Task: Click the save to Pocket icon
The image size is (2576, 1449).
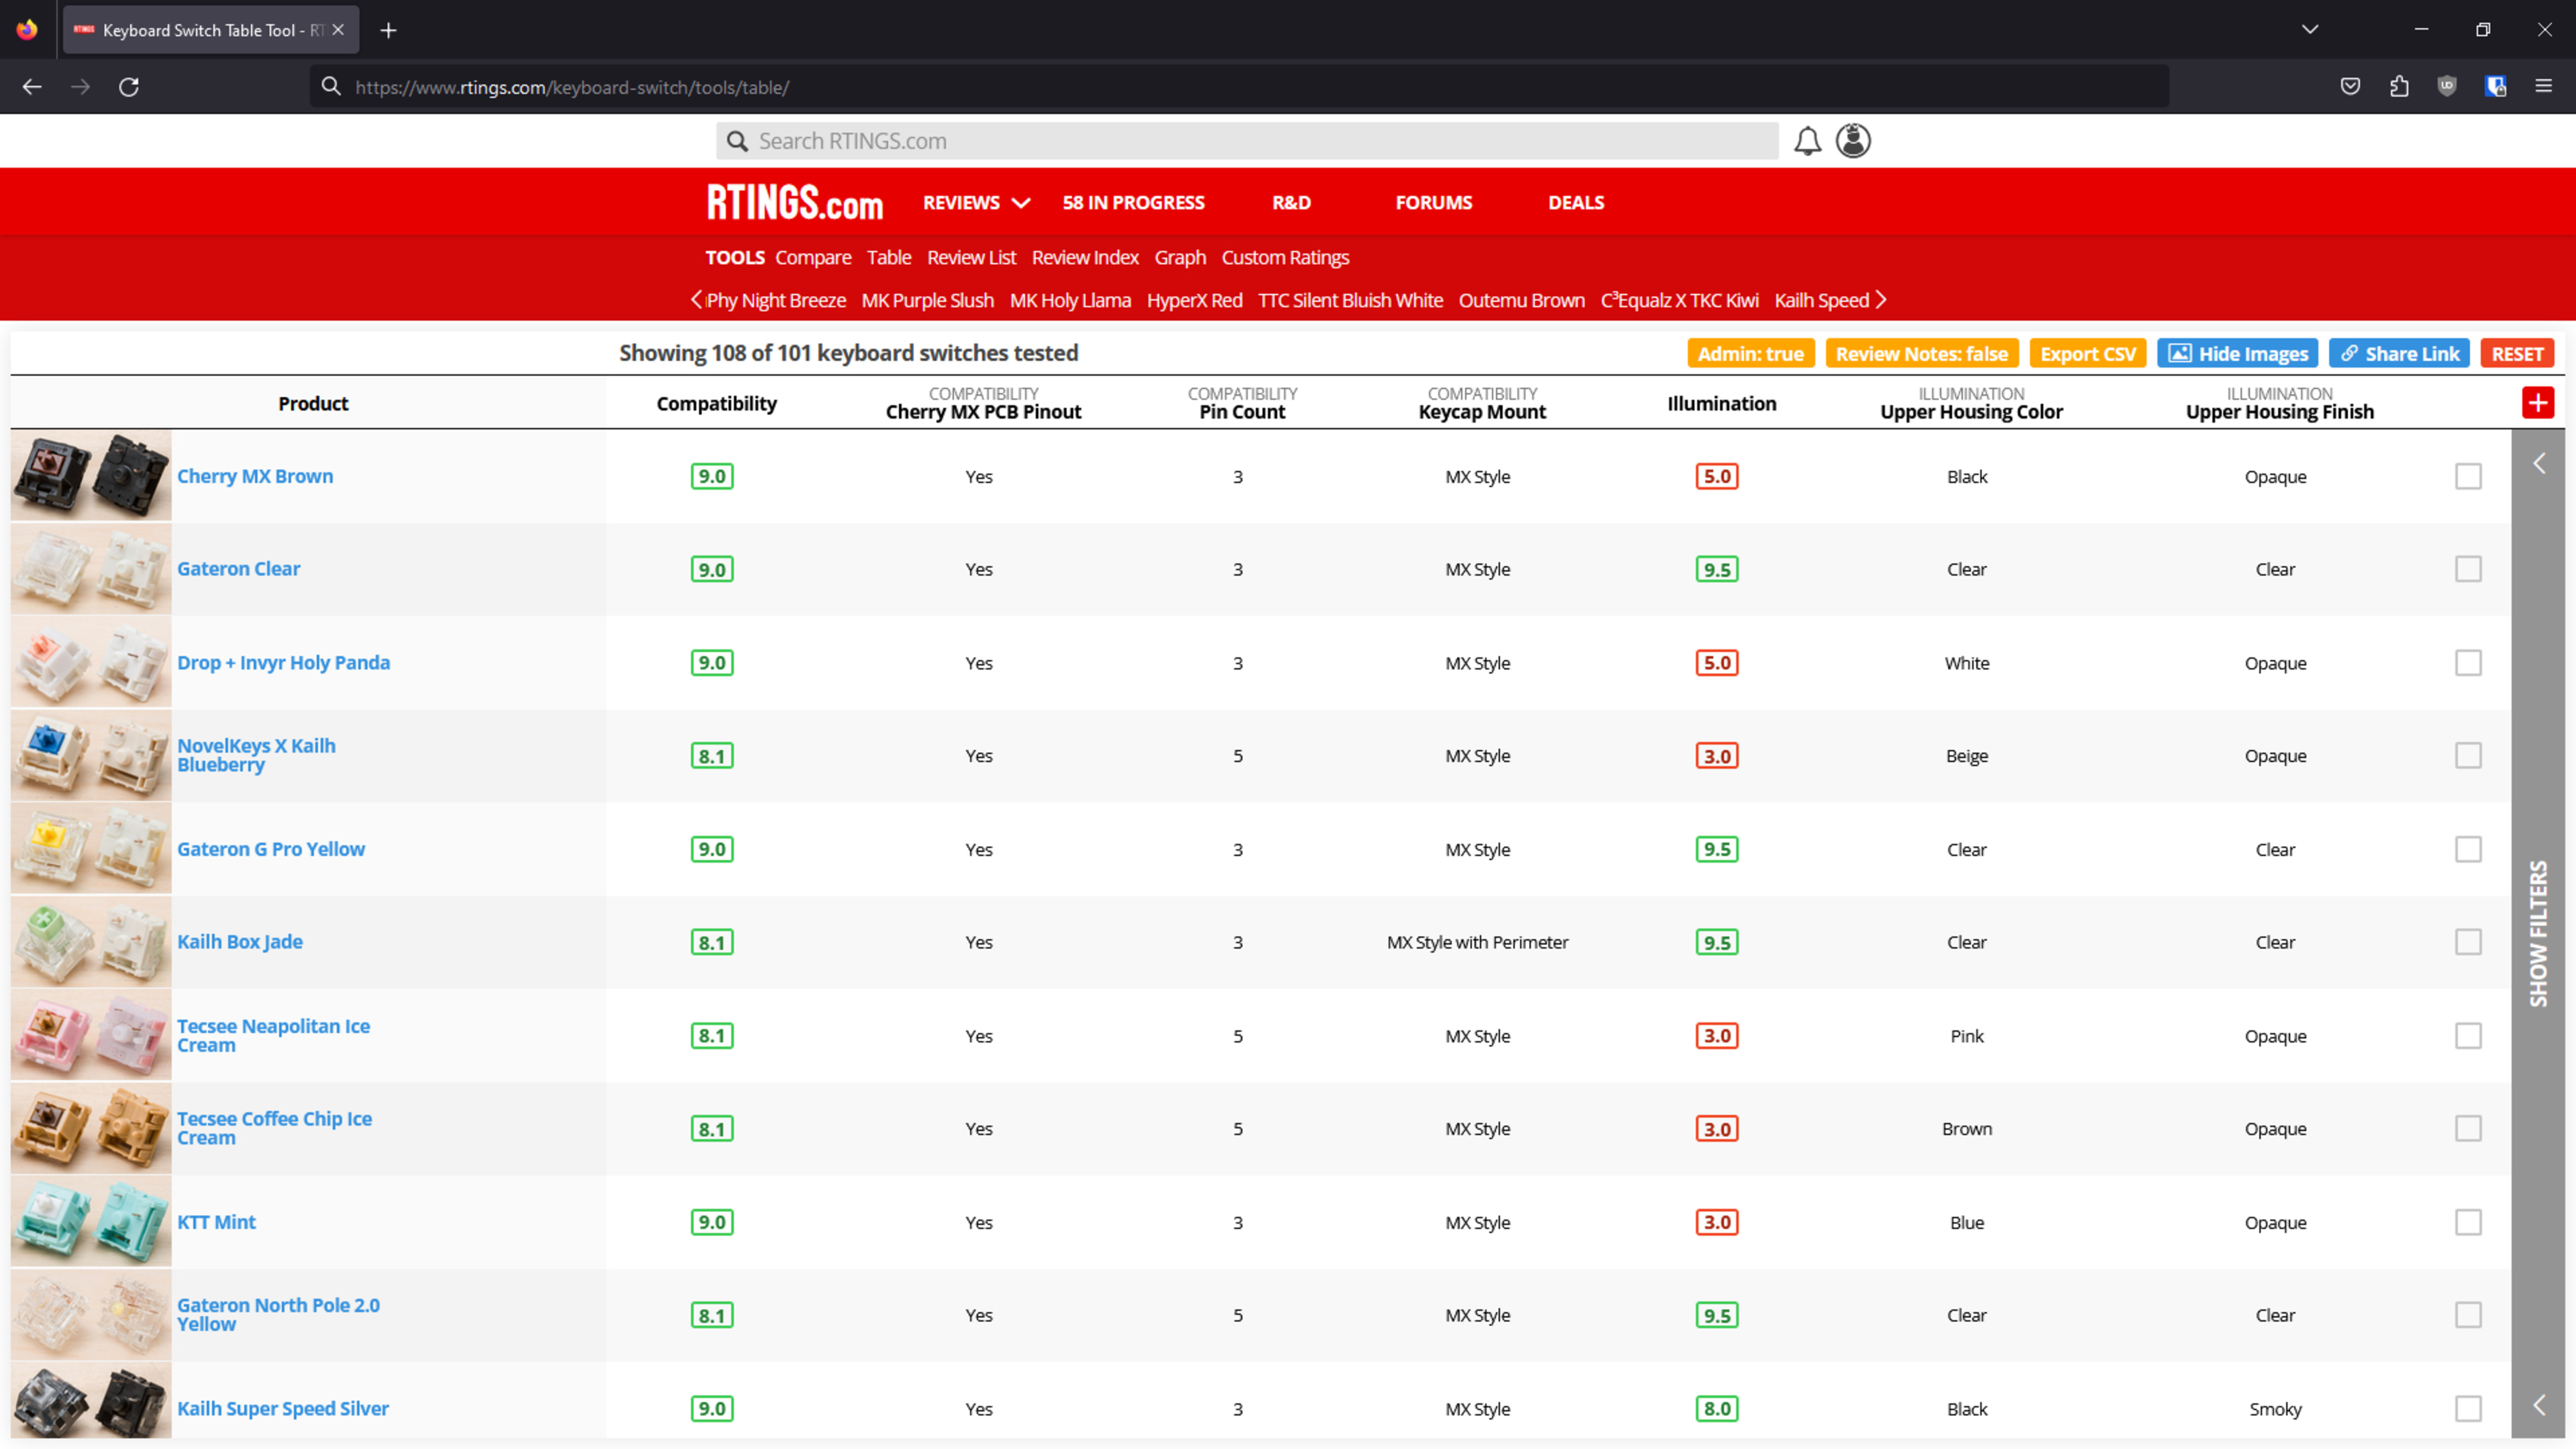Action: 2350,87
